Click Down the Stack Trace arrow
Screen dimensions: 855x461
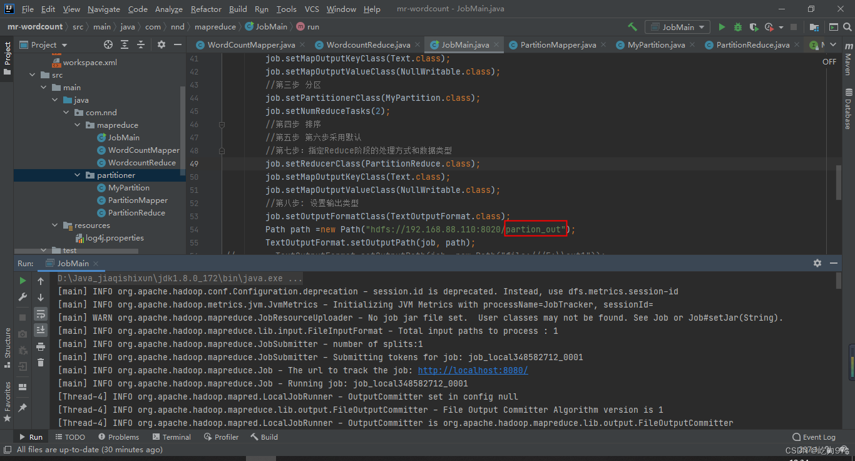[x=41, y=298]
